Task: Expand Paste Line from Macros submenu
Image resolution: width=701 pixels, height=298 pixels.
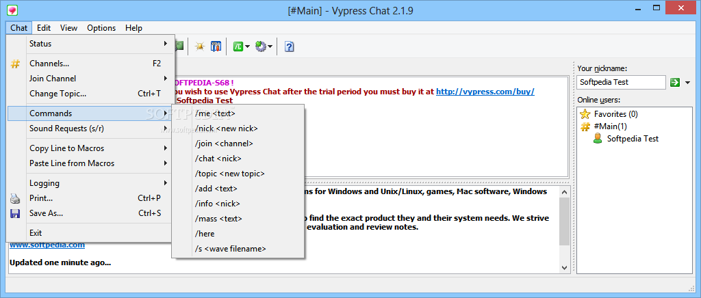Action: click(90, 163)
